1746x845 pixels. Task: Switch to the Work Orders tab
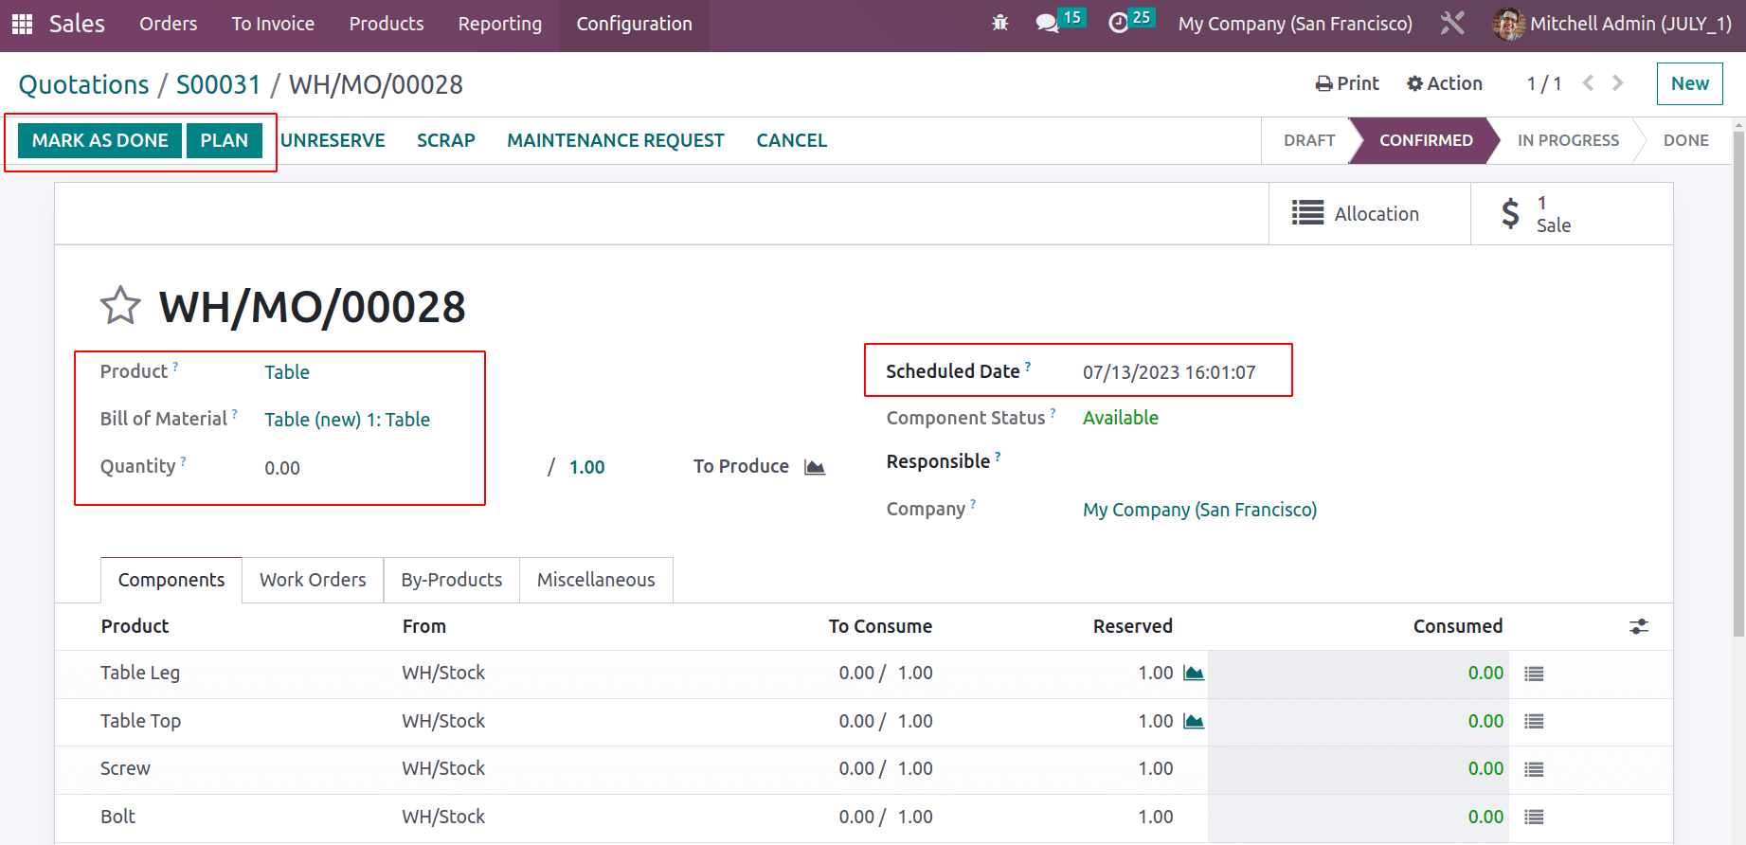[313, 580]
